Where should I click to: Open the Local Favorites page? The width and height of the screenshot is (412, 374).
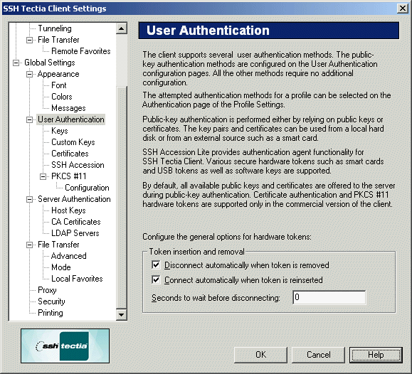[77, 279]
